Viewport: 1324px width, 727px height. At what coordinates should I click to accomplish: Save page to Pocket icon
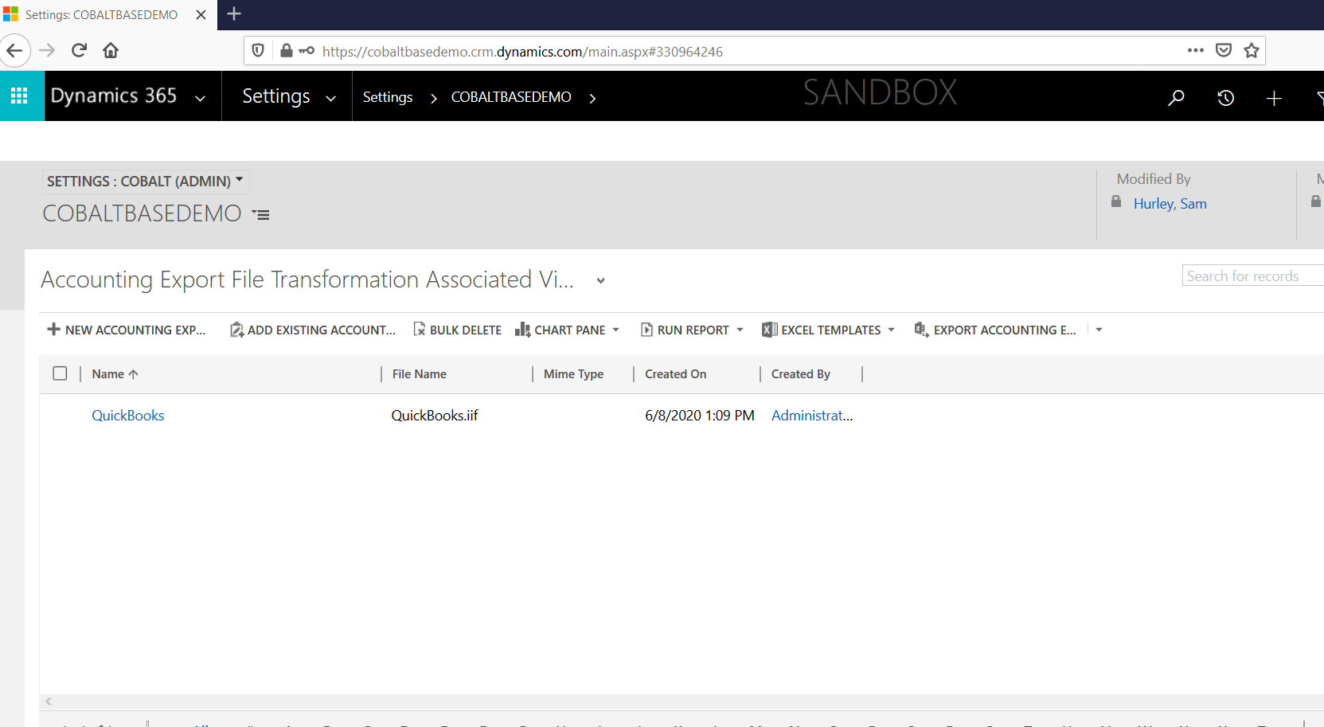tap(1224, 50)
